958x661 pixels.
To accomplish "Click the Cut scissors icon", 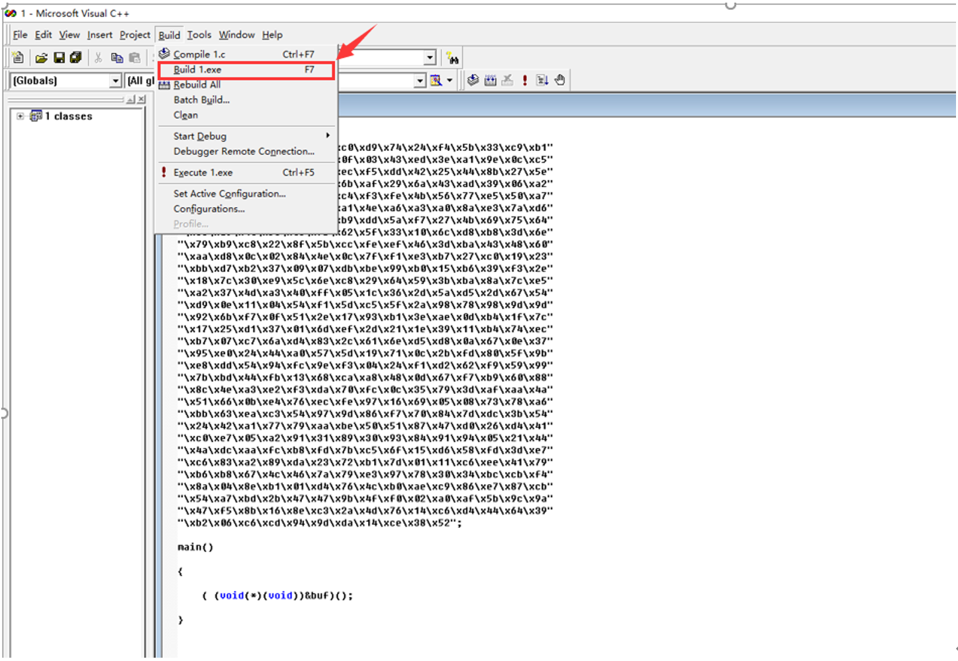I will (x=98, y=58).
